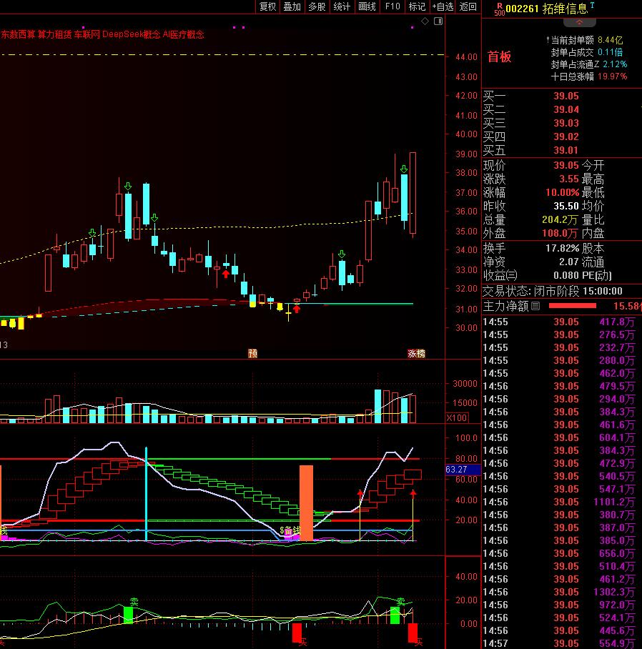The height and width of the screenshot is (649, 642).
Task: Click the 预 marker on the timeline
Action: (252, 354)
